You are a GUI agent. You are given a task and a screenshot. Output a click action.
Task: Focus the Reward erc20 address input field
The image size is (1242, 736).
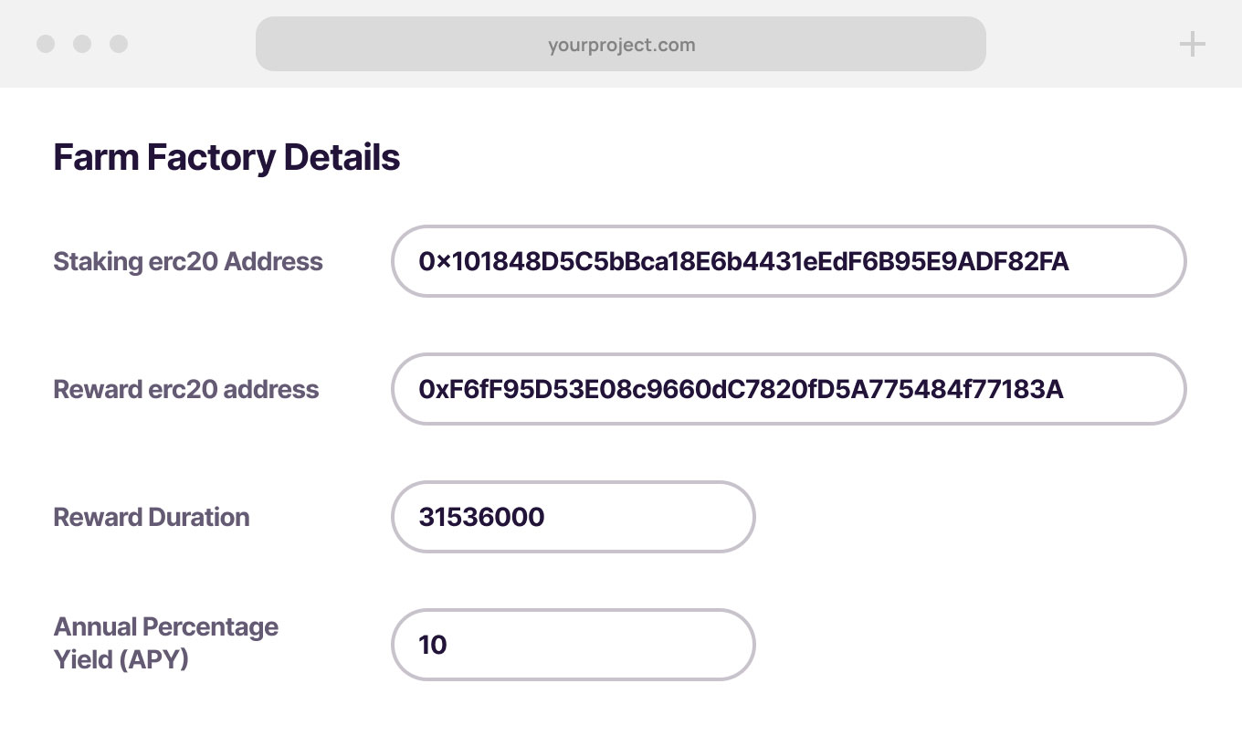(x=1123, y=389)
